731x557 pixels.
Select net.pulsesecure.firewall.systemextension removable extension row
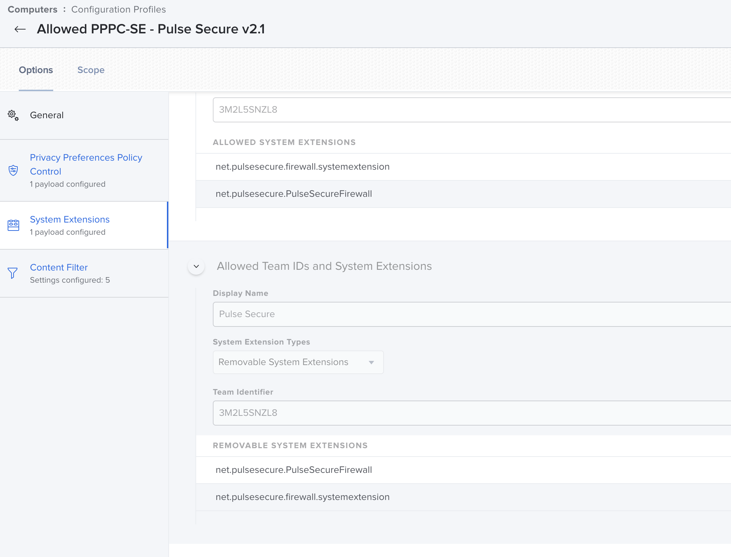tap(302, 497)
